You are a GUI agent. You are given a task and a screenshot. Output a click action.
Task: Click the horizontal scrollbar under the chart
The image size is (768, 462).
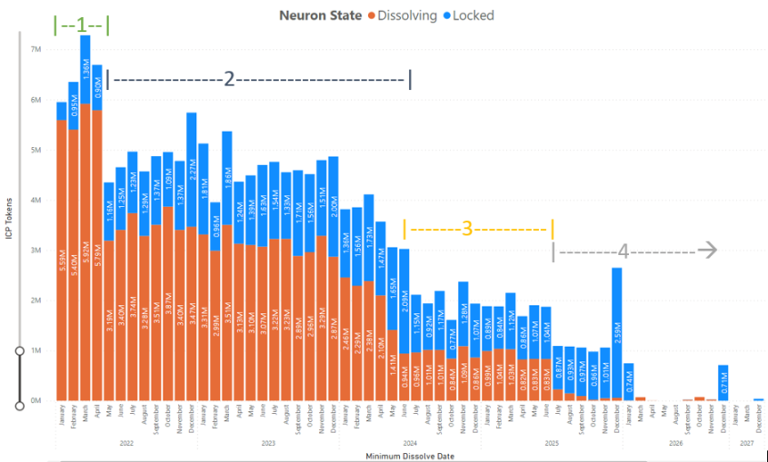click(353, 460)
